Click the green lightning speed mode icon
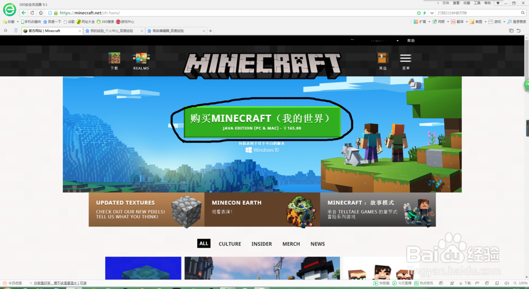The image size is (529, 289). point(424,13)
